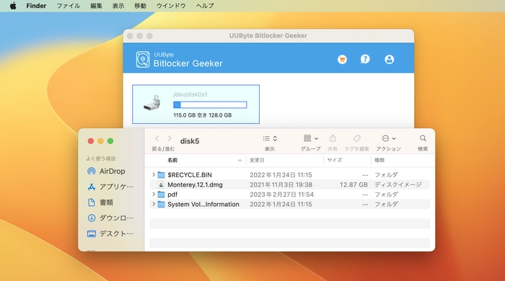Click the ディスクイメージ kind label
Viewport: 505px width, 281px height.
click(398, 184)
